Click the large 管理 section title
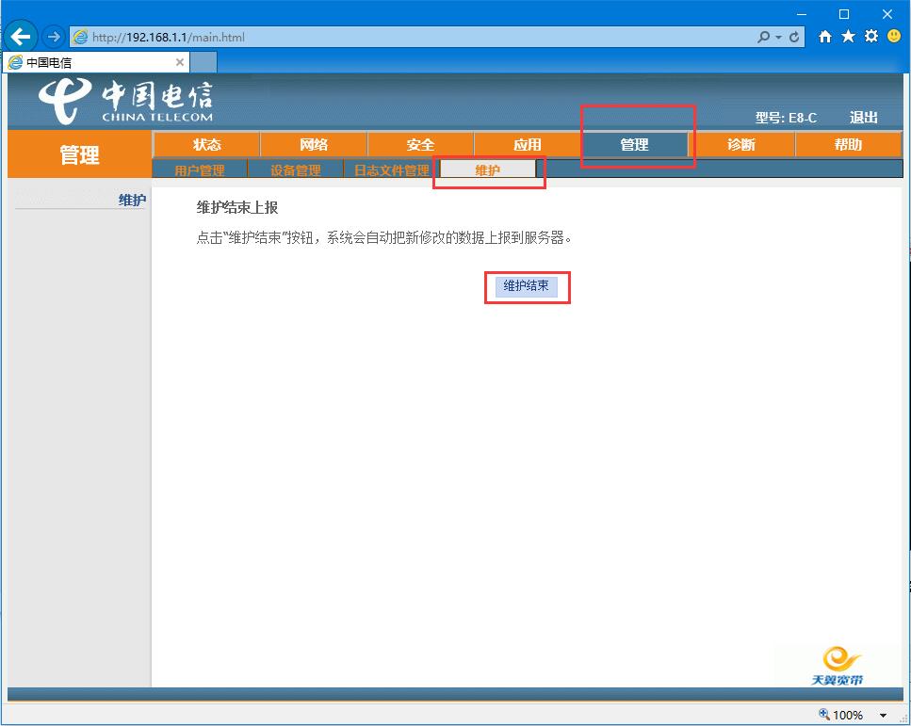 79,155
